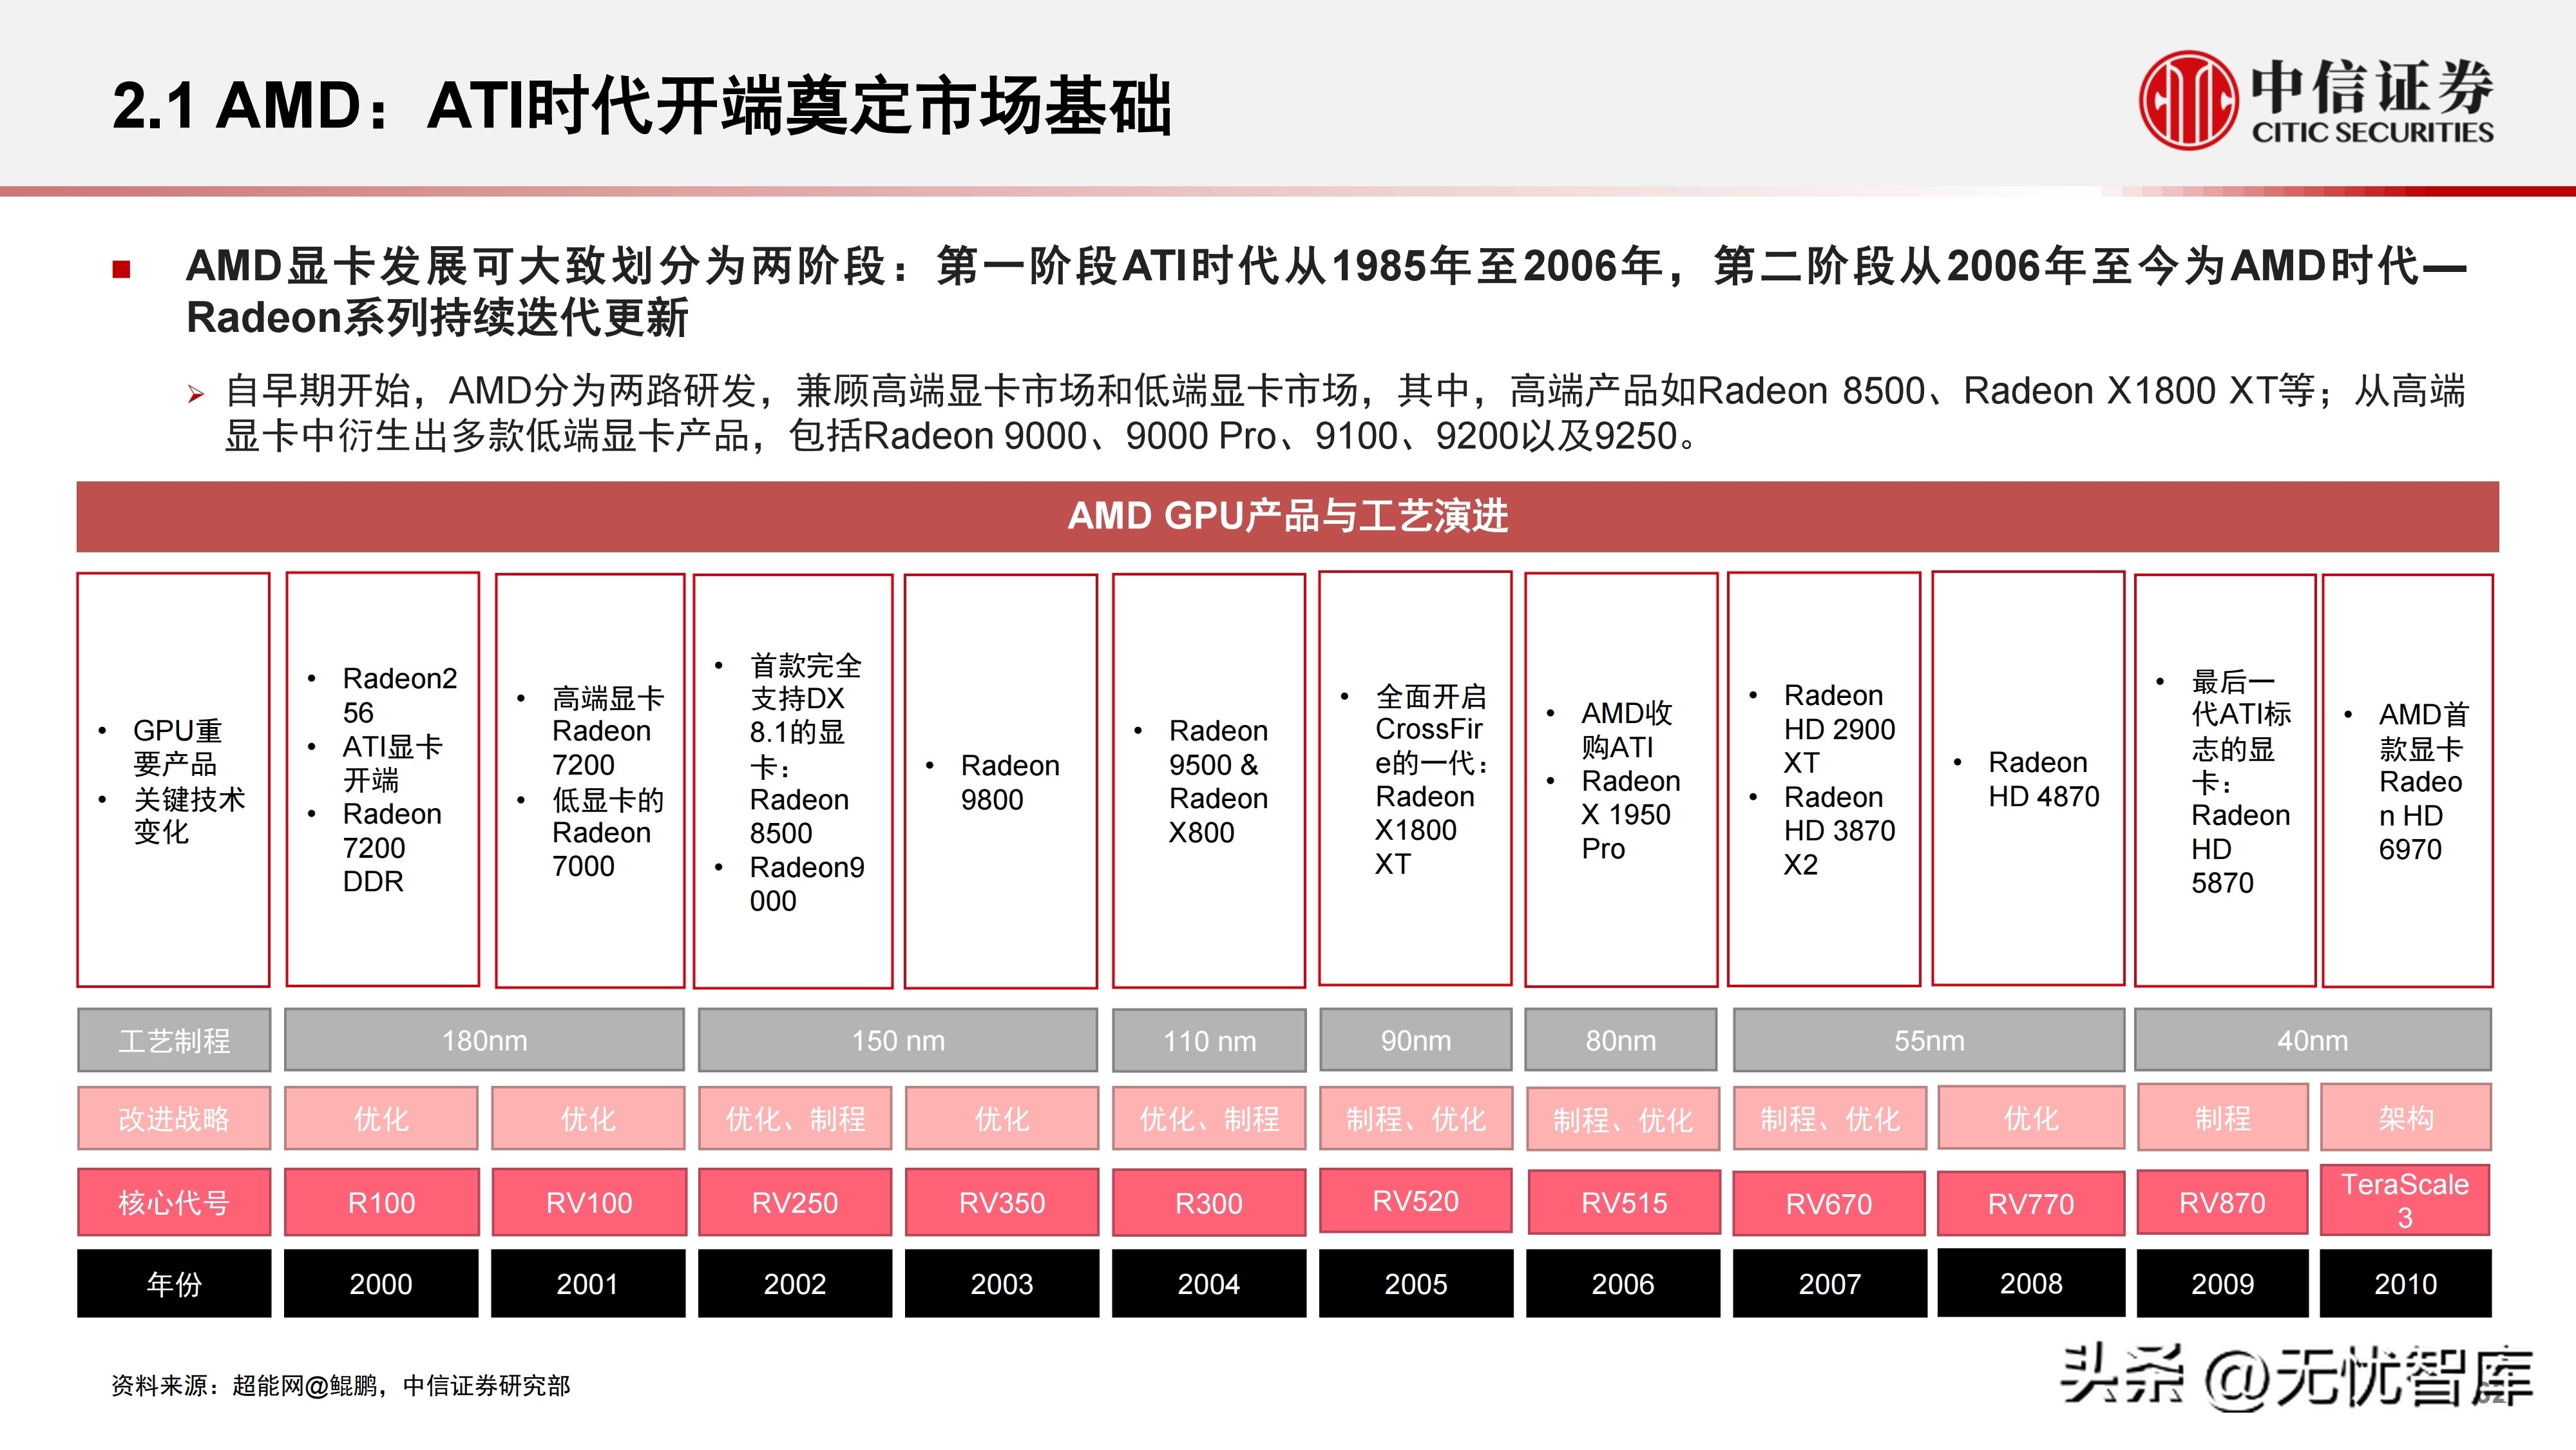Image resolution: width=2576 pixels, height=1450 pixels.
Task: Click the arrow marker before 自早期开始
Action: [196, 392]
